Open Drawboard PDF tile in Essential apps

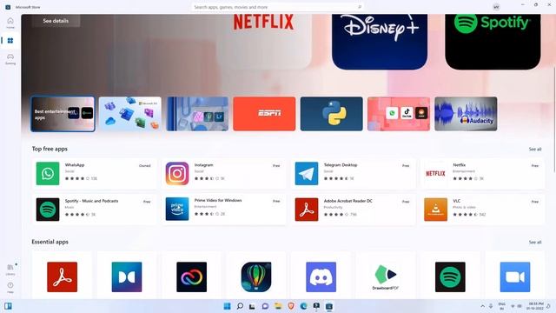click(x=386, y=276)
